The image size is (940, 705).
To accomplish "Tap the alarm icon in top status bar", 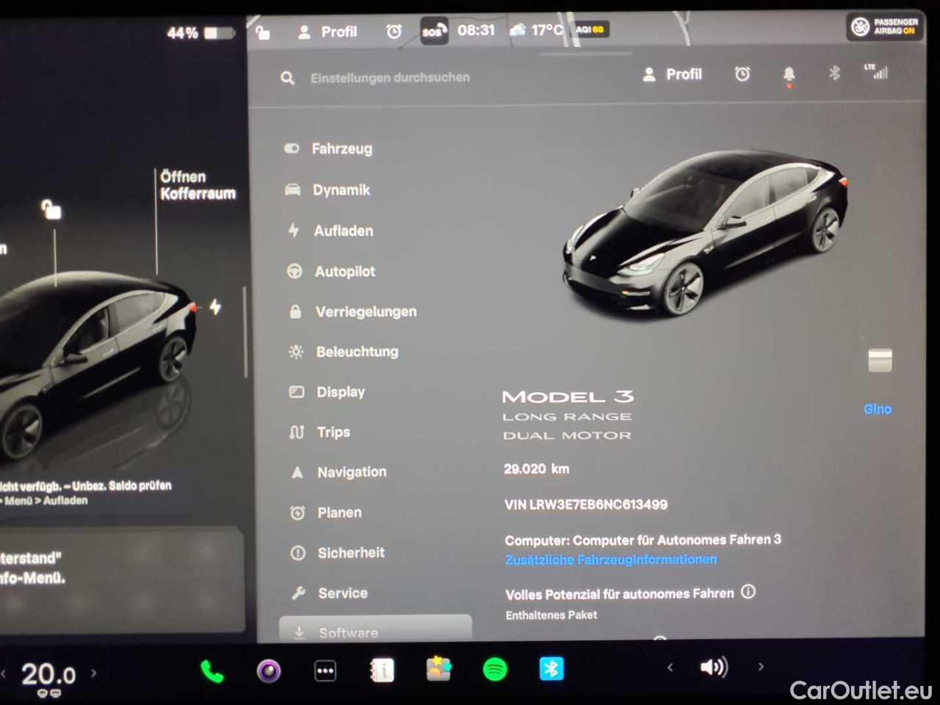I will tap(394, 31).
